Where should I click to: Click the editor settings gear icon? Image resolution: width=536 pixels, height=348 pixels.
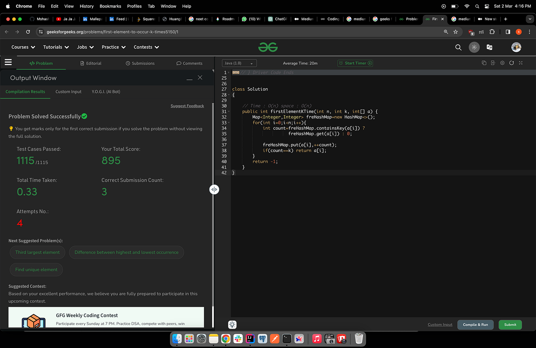[502, 63]
